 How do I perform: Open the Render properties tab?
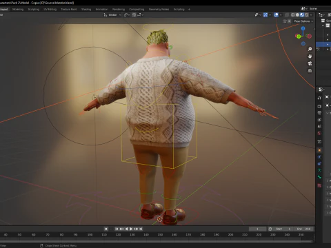point(319,106)
